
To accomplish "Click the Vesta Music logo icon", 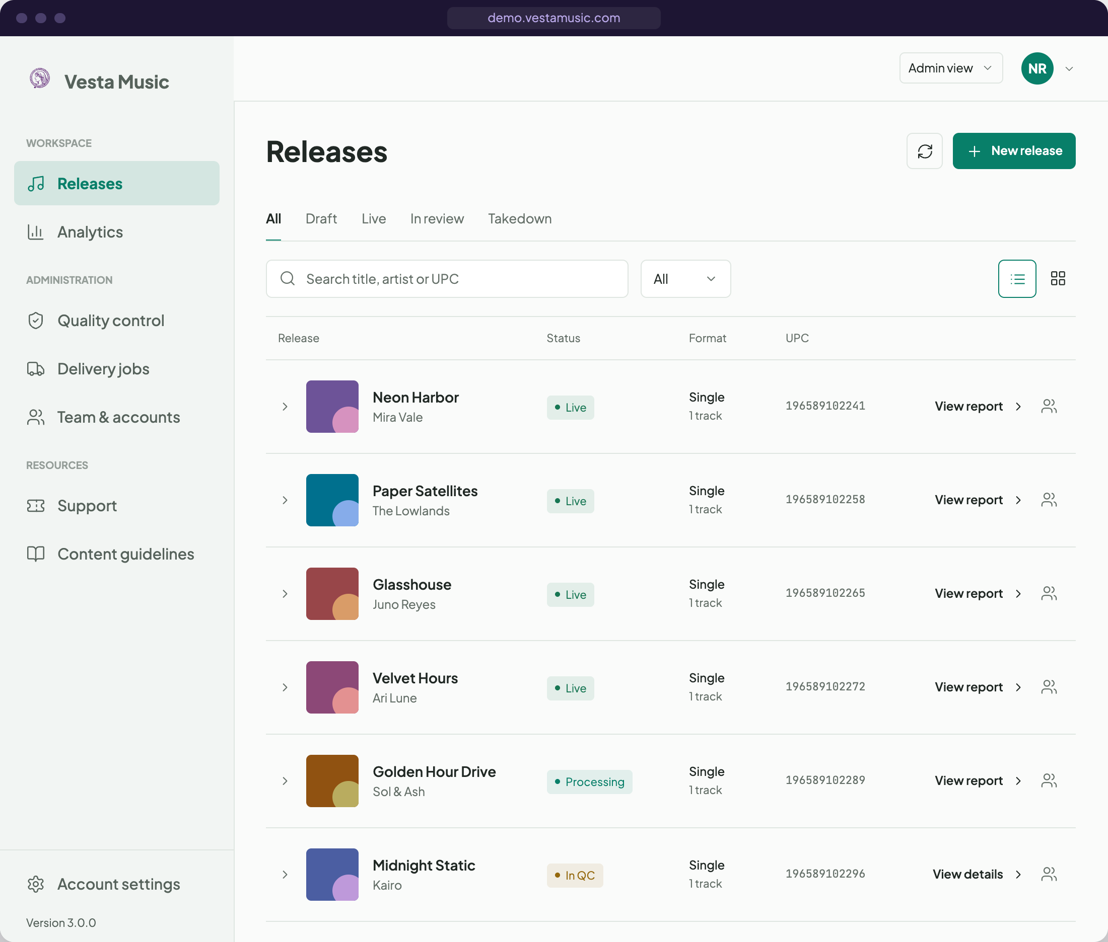I will 40,79.
